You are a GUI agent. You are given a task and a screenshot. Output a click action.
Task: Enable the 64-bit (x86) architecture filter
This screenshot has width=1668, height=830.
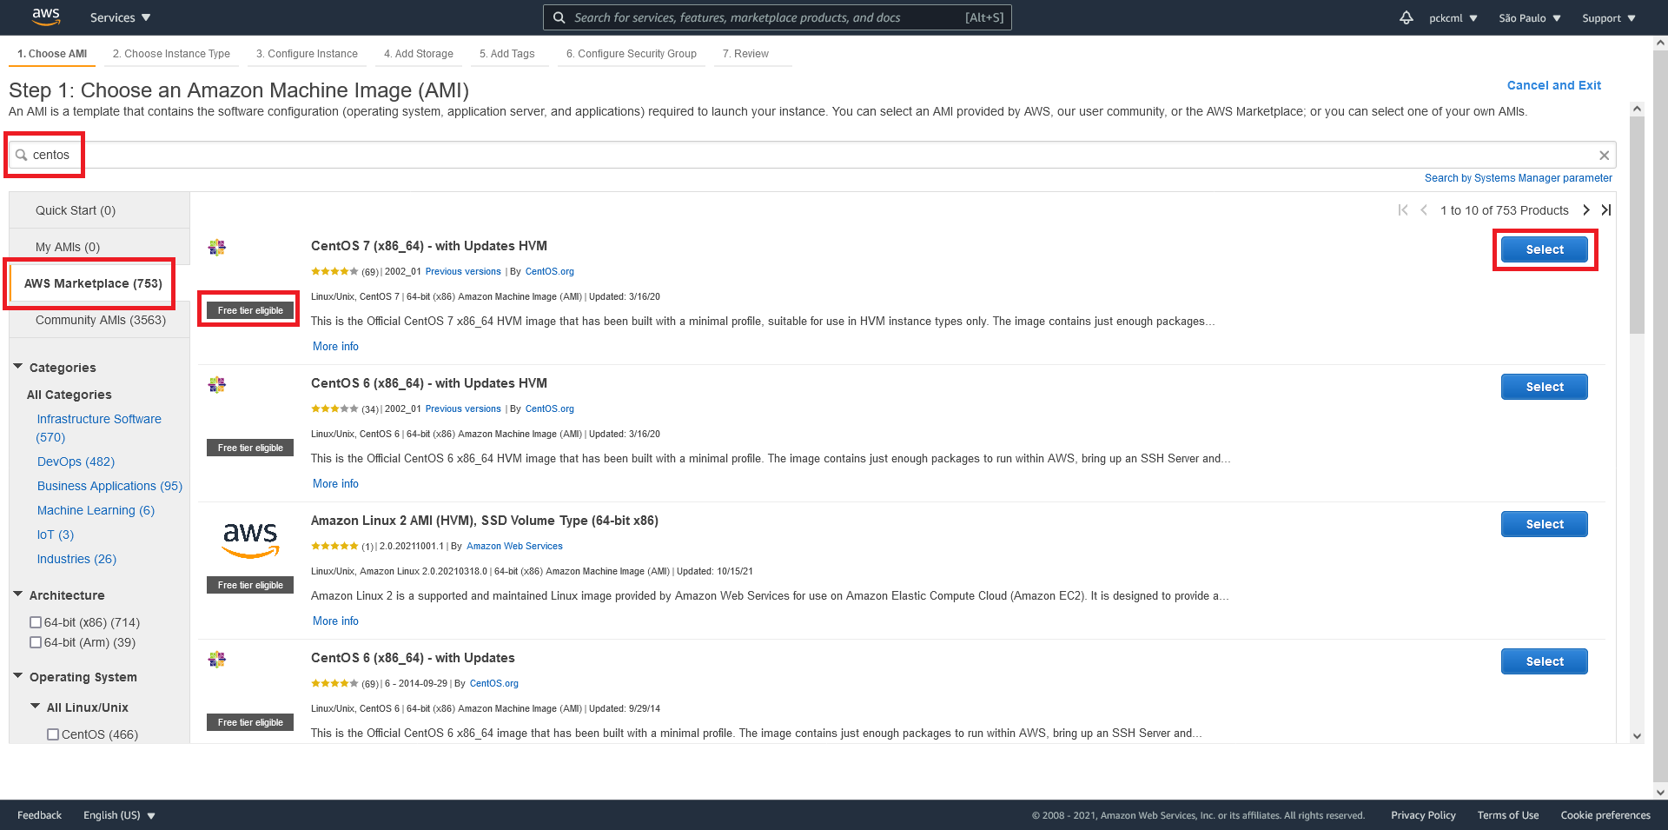36,621
